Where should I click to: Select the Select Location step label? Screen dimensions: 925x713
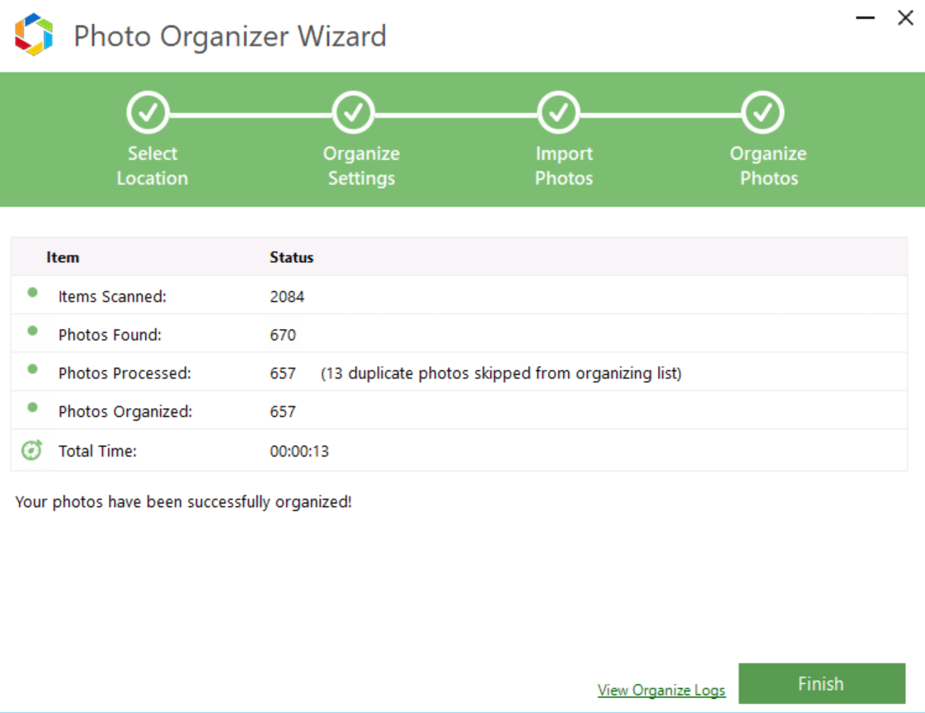click(152, 165)
